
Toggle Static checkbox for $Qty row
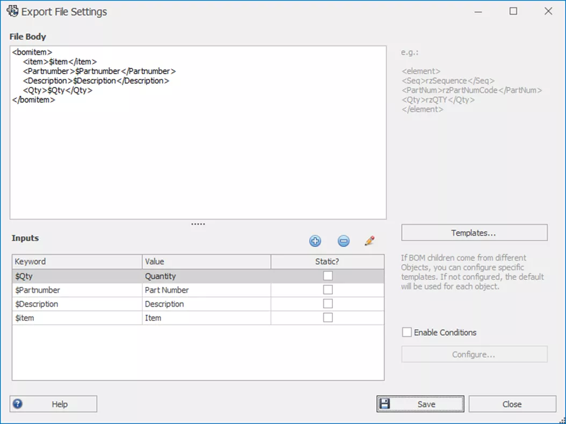[328, 276]
